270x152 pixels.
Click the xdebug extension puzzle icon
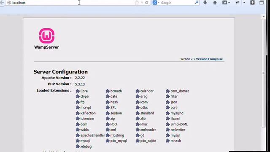[x=78, y=147]
